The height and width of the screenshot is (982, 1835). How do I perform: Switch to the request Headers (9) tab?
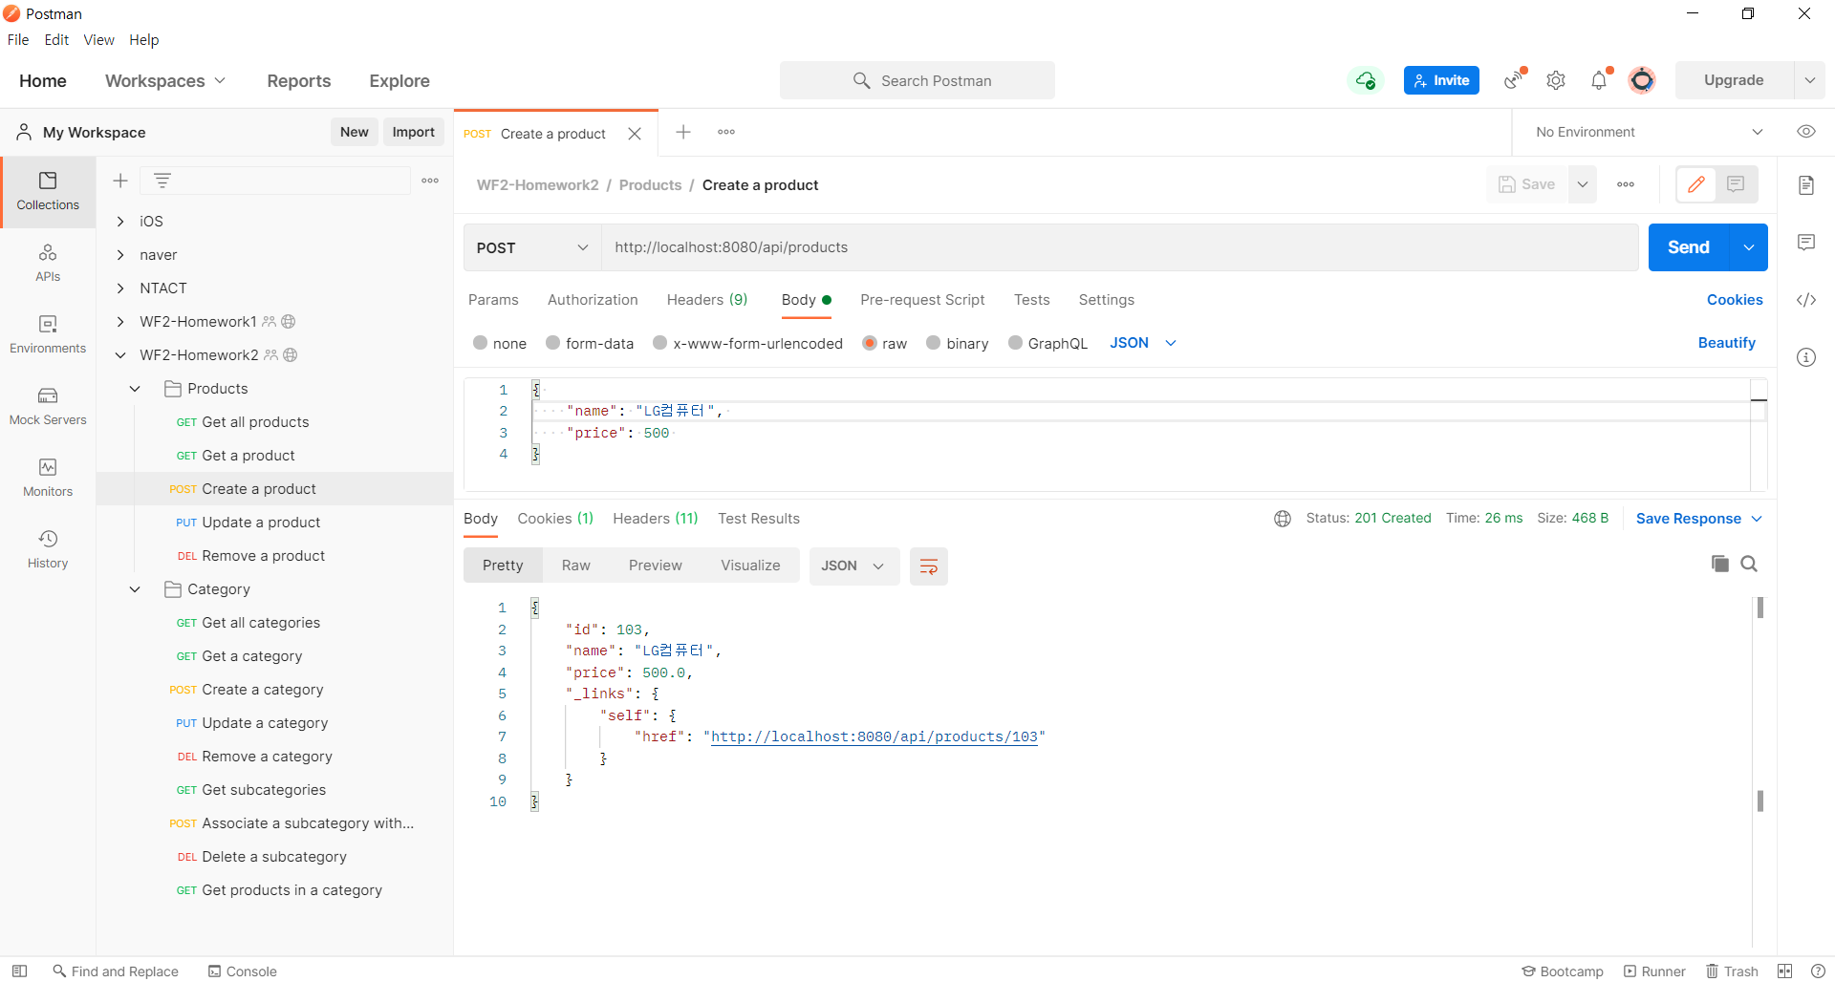pyautogui.click(x=707, y=300)
